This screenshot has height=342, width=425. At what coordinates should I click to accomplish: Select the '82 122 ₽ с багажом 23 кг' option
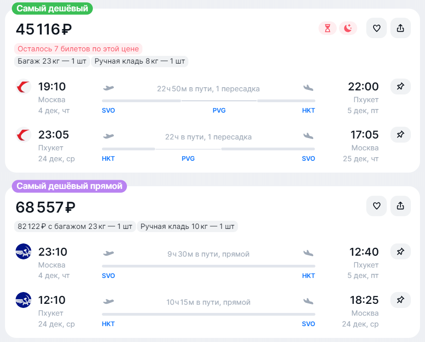pos(75,226)
